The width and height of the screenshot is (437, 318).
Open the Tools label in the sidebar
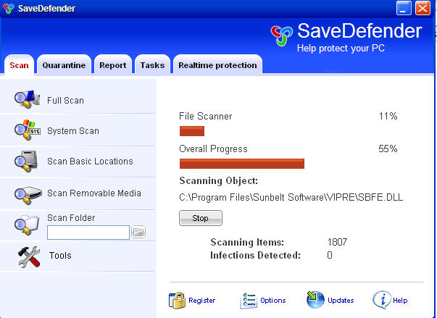tap(60, 256)
